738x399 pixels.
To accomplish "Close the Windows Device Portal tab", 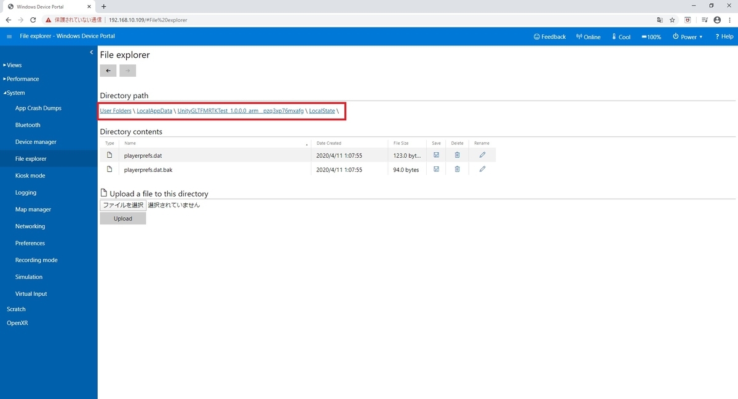I will 90,6.
